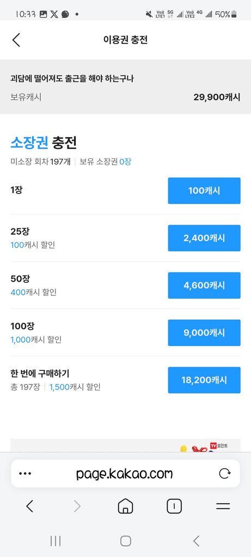Tap the browser forward arrow
Viewport: 251px width, 557px height.
pos(77,506)
